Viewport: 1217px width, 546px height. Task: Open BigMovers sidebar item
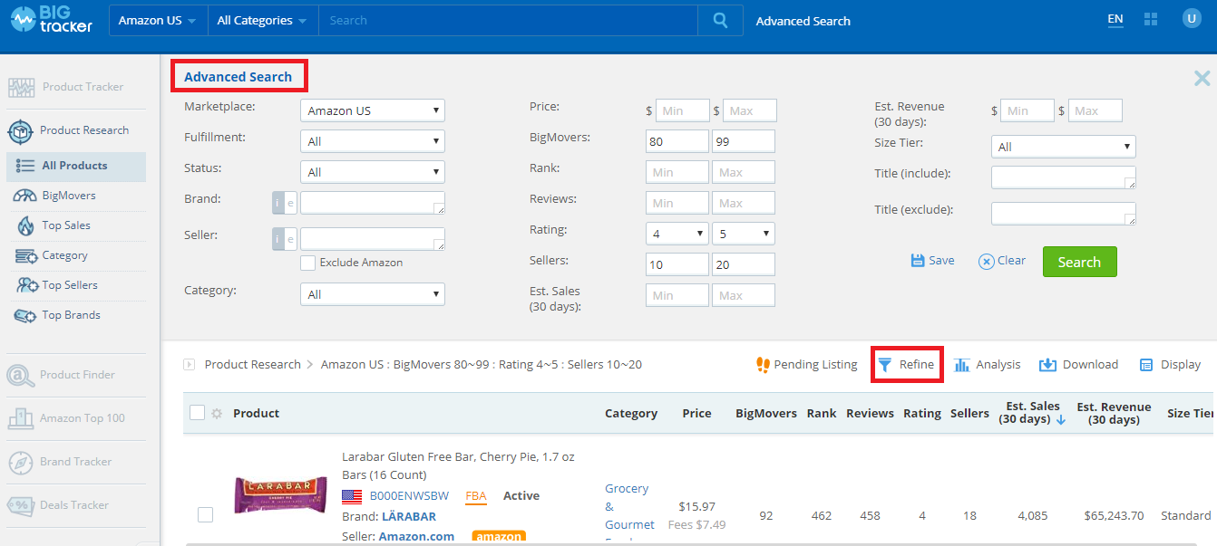click(x=56, y=196)
